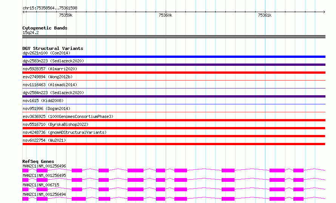Click the 75361k ruler label
Image resolution: width=336 pixels, height=203 pixels.
(265, 15)
